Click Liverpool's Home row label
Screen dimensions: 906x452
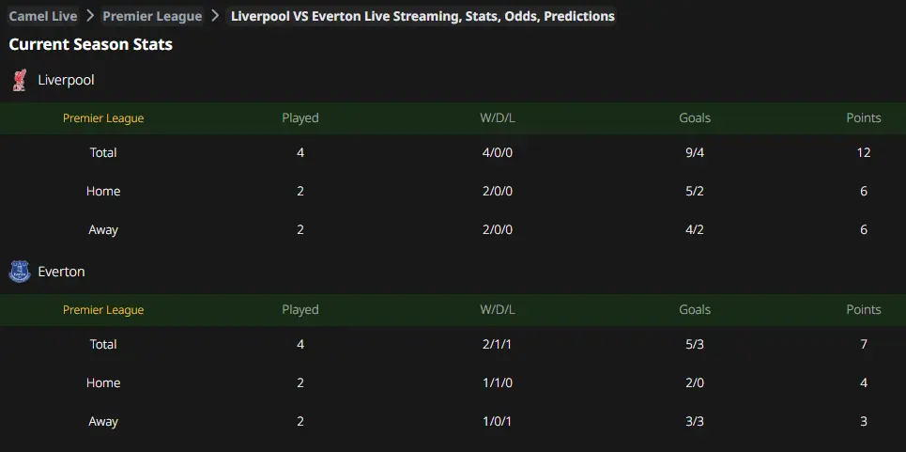tap(103, 191)
